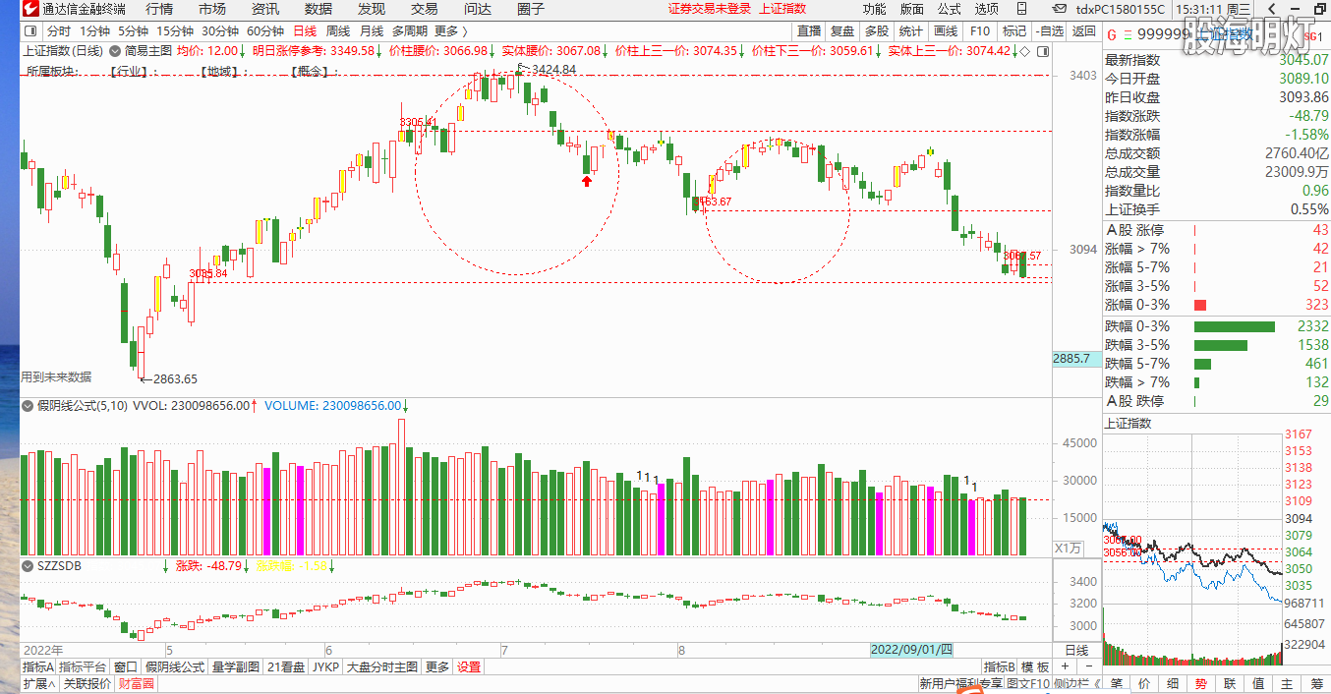
Task: Switch to the 60分钟 period
Action: point(265,31)
